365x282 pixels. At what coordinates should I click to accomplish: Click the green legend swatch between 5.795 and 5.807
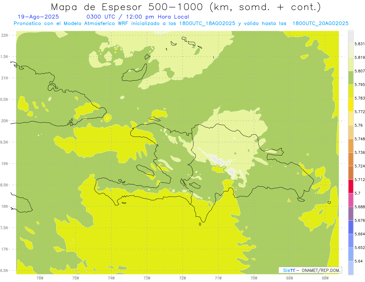pos(351,78)
